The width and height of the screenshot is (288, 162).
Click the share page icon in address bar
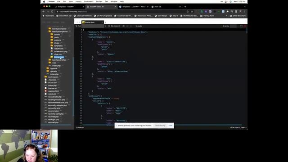point(188,11)
